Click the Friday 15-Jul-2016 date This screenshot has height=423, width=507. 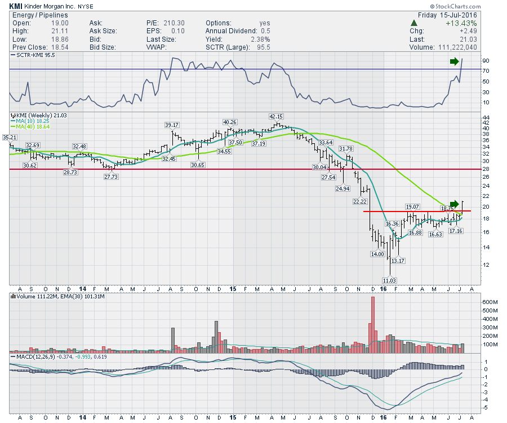pyautogui.click(x=447, y=15)
